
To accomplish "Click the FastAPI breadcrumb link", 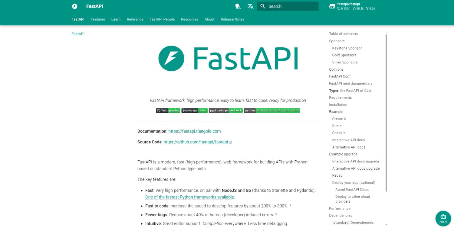I will click(78, 34).
